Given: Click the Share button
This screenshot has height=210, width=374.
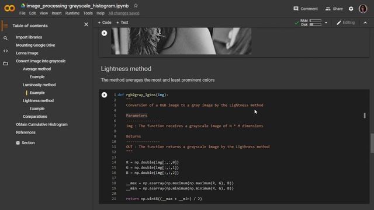Looking at the screenshot, I should tap(334, 9).
